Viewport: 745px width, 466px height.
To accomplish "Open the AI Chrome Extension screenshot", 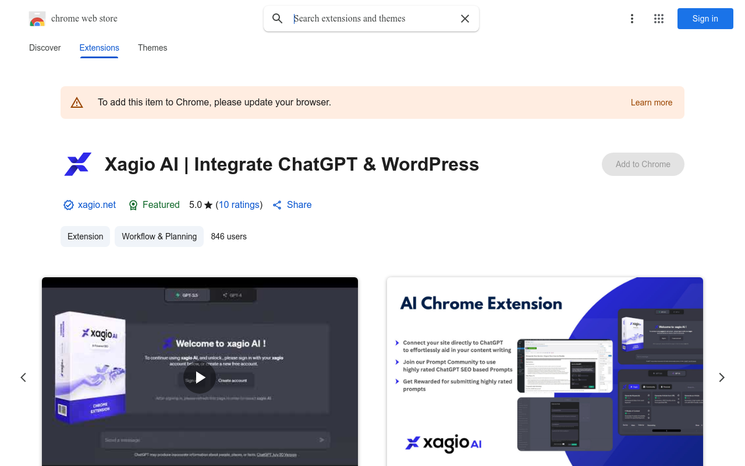I will (x=545, y=372).
